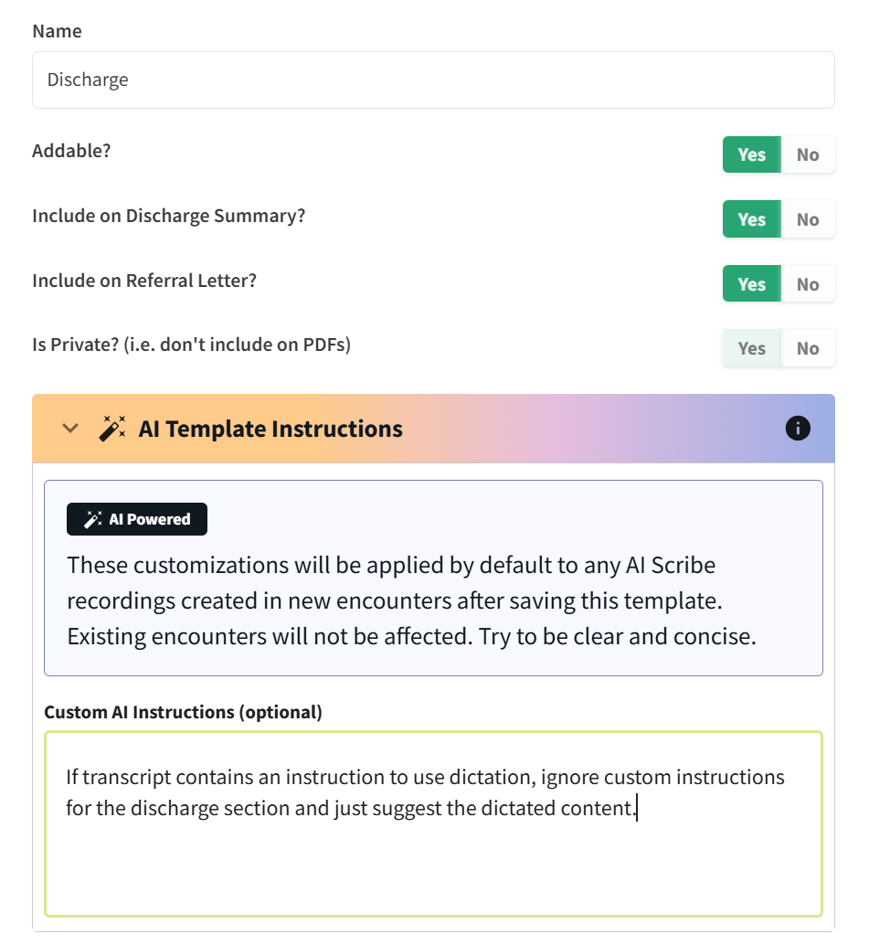Click the magic wand icon beside AI Template Instructions
The image size is (869, 945).
[112, 429]
